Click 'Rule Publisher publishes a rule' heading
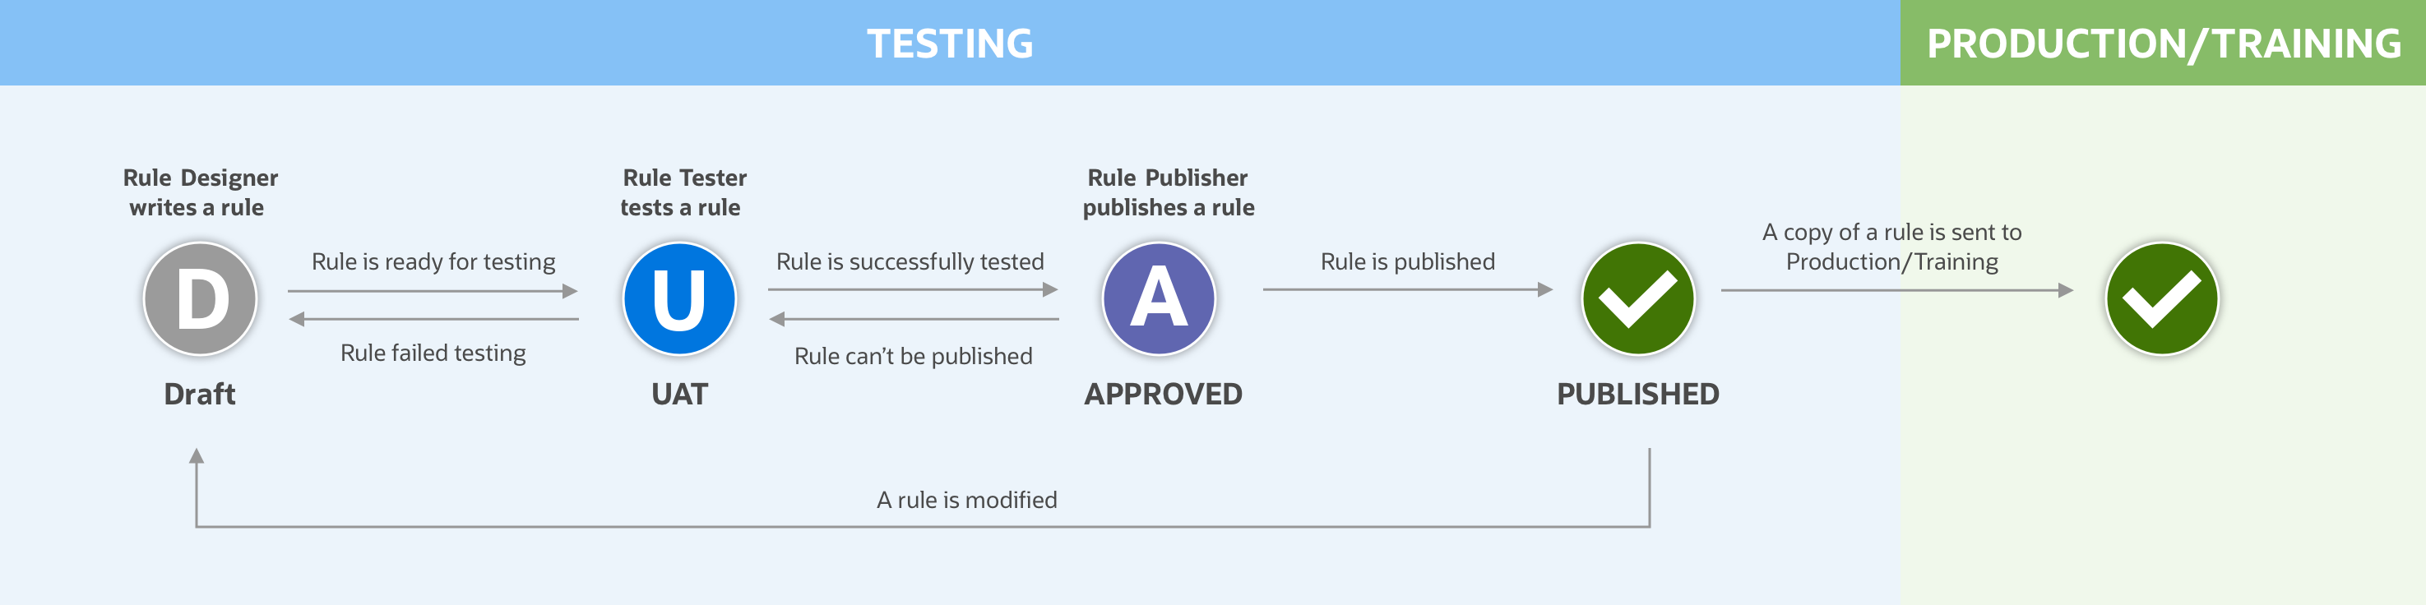The image size is (2426, 605). [1168, 192]
